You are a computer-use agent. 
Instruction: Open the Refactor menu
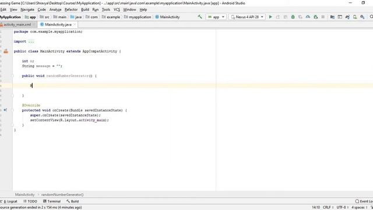(x=71, y=9)
